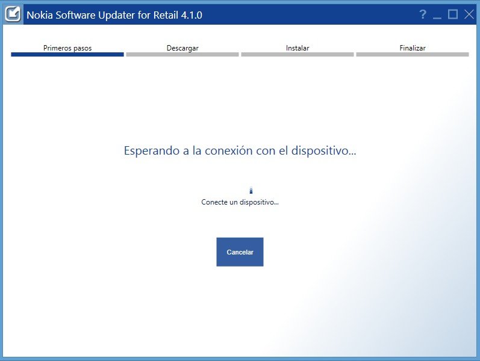Viewport: 480px width, 361px height.
Task: Click the Nokia Software Updater app logo icon
Action: (x=13, y=14)
